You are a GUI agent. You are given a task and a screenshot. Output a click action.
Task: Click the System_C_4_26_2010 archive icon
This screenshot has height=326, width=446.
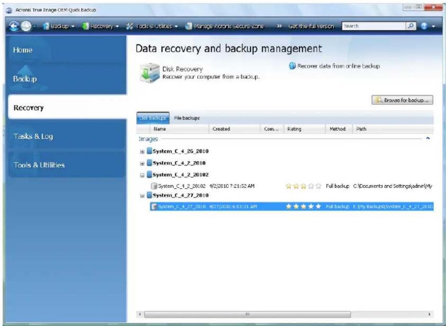149,151
